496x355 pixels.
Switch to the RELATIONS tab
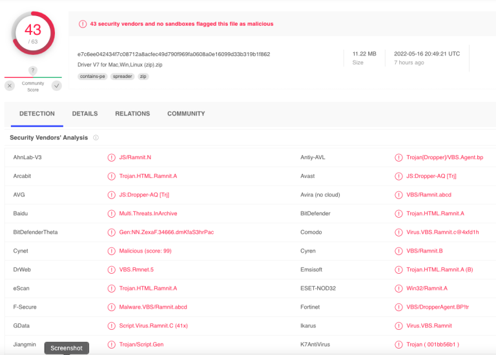(x=132, y=113)
